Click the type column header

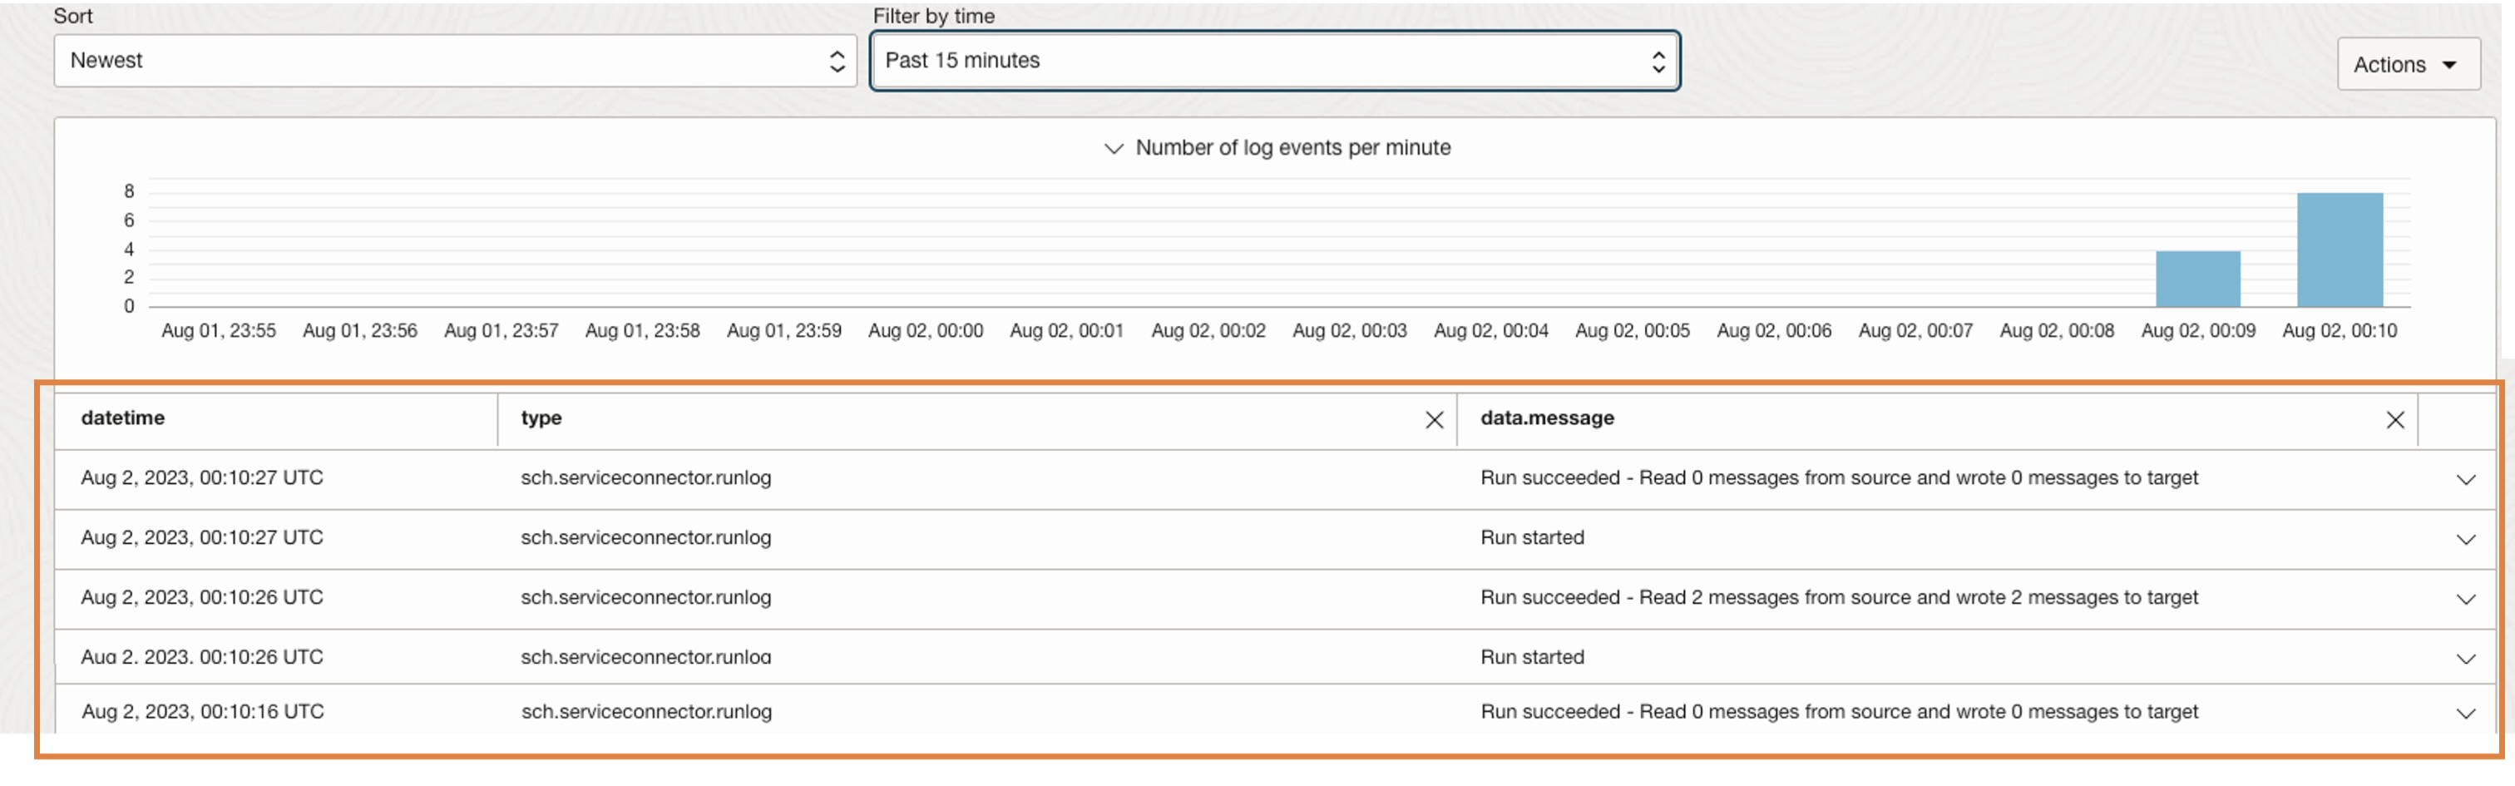click(x=543, y=418)
